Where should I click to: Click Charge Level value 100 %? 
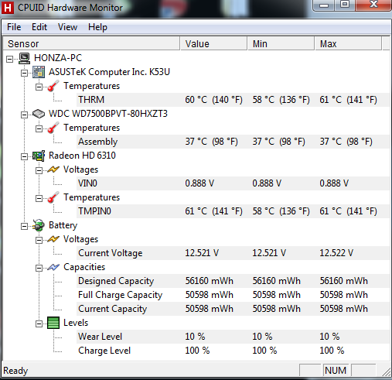tap(197, 351)
